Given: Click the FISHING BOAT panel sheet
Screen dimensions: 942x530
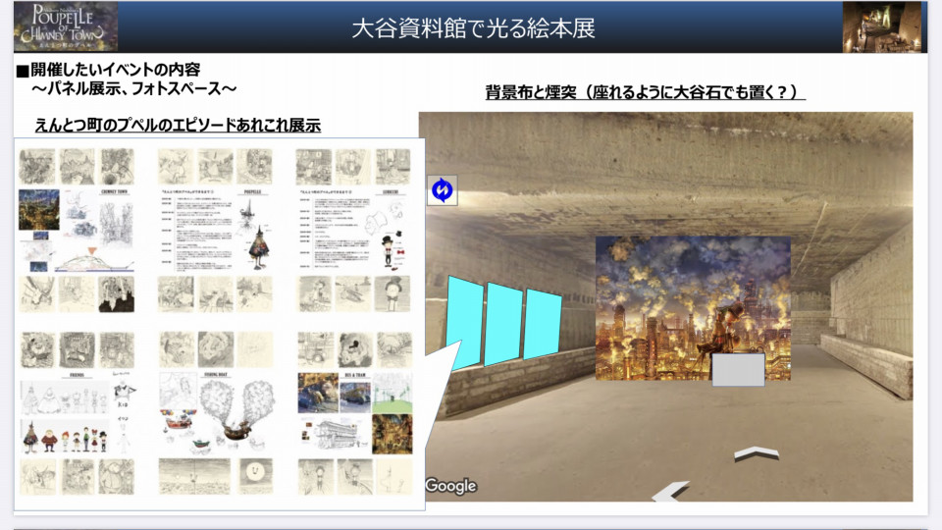Looking at the screenshot, I should click(x=216, y=414).
